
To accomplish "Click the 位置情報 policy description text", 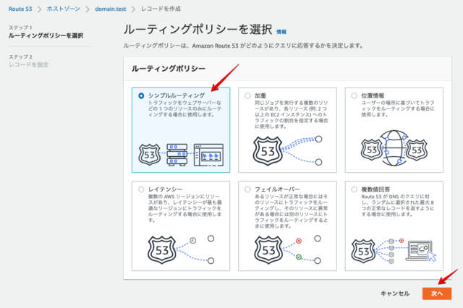I will 398,108.
